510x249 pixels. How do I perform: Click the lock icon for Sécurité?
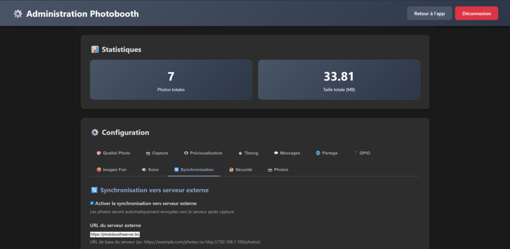(231, 169)
